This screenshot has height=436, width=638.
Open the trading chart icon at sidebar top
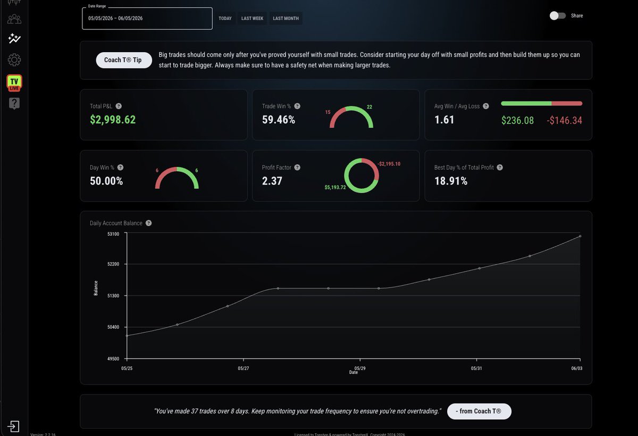[x=14, y=3]
